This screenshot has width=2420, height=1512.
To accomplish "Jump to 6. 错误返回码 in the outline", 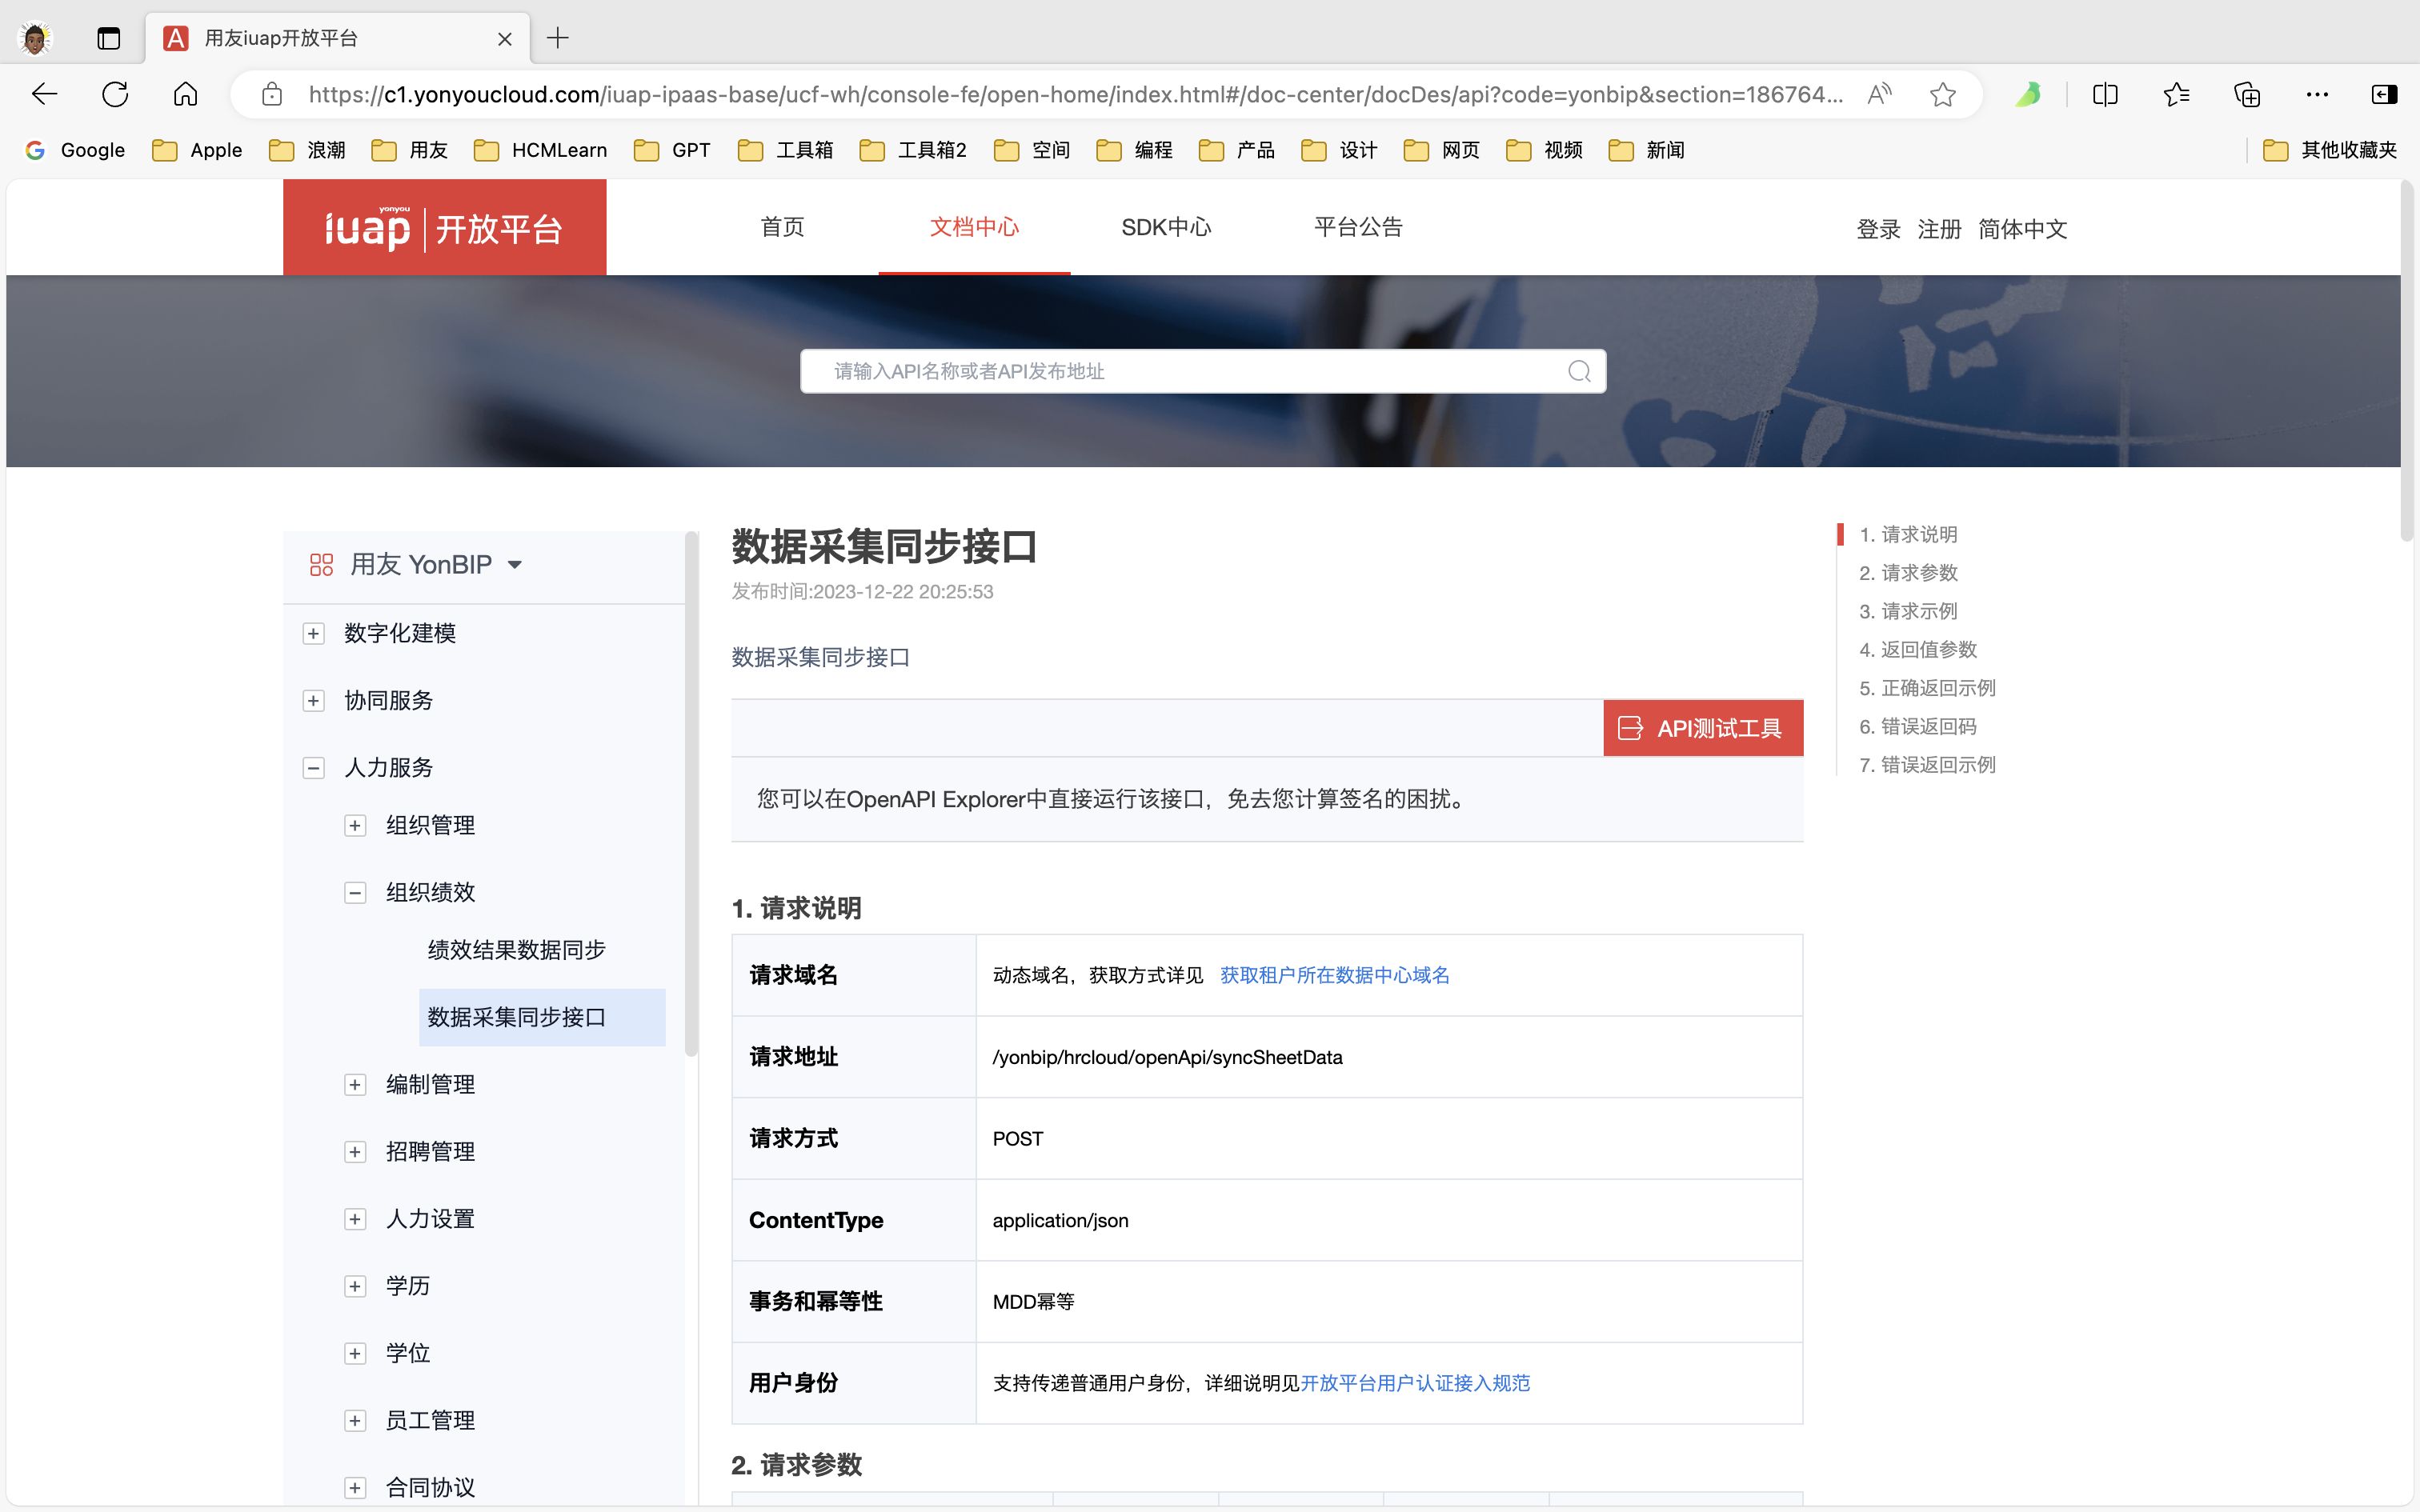I will tap(1918, 727).
